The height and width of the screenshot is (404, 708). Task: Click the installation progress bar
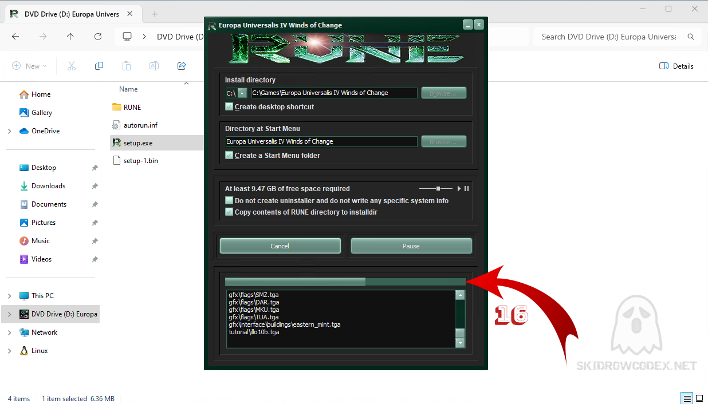pos(345,282)
